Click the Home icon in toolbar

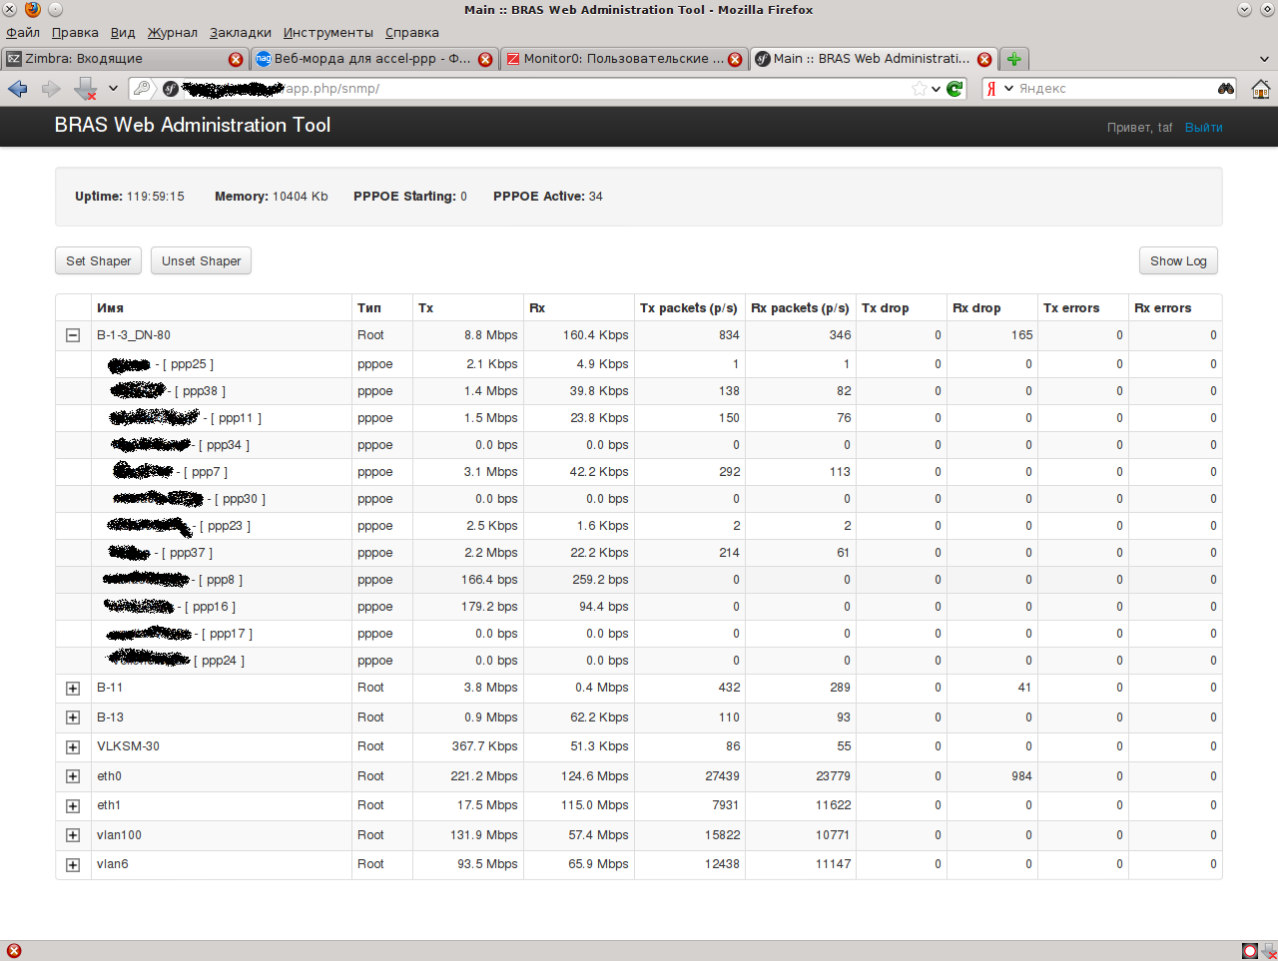(x=1260, y=89)
